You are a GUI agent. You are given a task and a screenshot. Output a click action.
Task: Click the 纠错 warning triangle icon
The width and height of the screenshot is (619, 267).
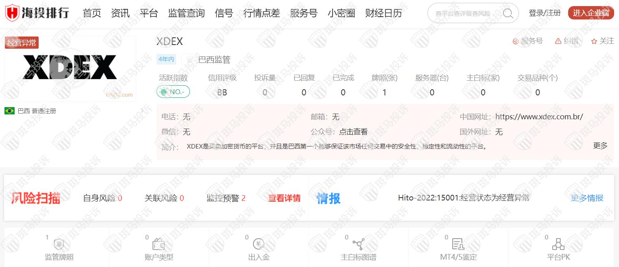pyautogui.click(x=558, y=41)
